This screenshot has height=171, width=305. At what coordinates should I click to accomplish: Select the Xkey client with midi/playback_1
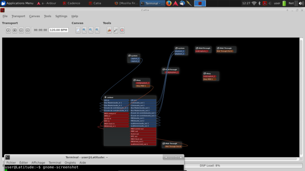[x=141, y=80]
